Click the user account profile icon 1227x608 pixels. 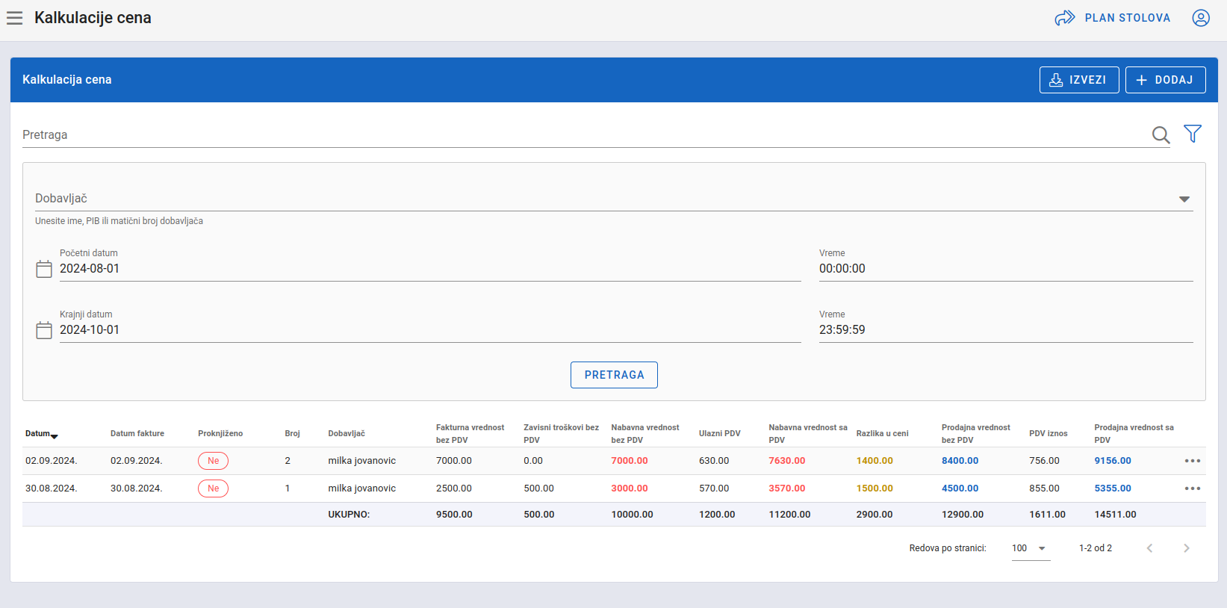point(1200,18)
